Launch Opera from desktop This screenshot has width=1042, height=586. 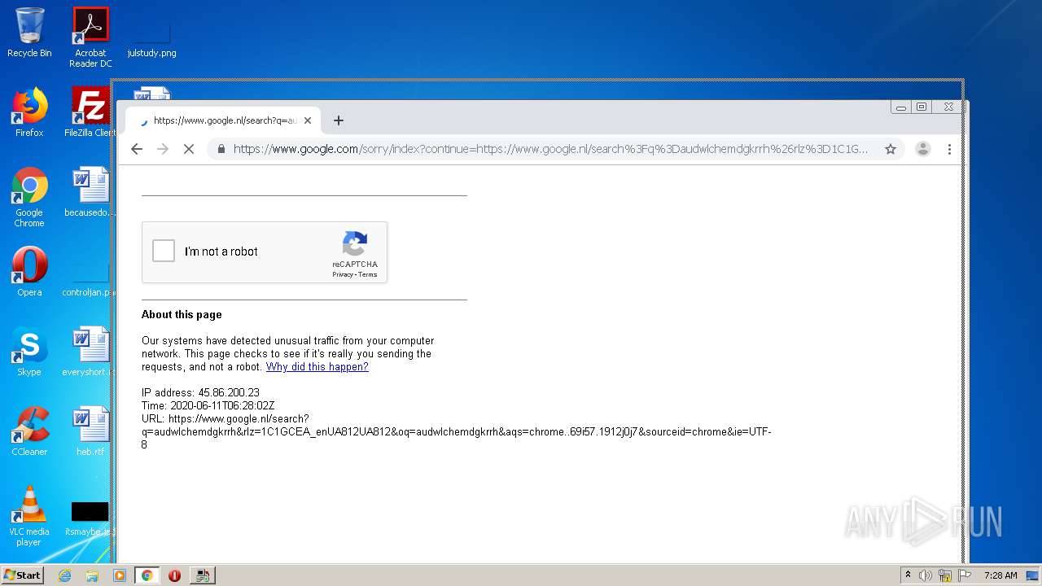pyautogui.click(x=29, y=273)
